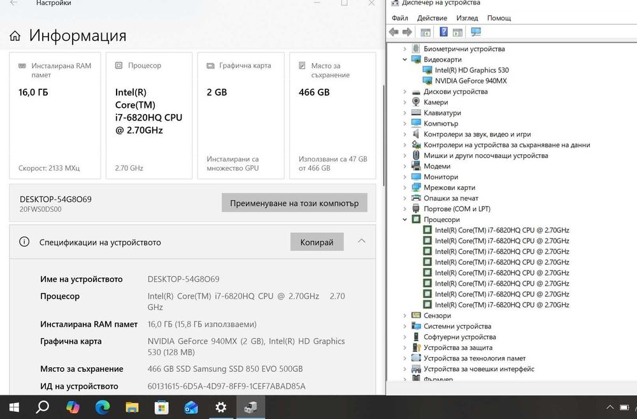Open File Explorer from taskbar
This screenshot has width=637, height=419.
click(132, 408)
